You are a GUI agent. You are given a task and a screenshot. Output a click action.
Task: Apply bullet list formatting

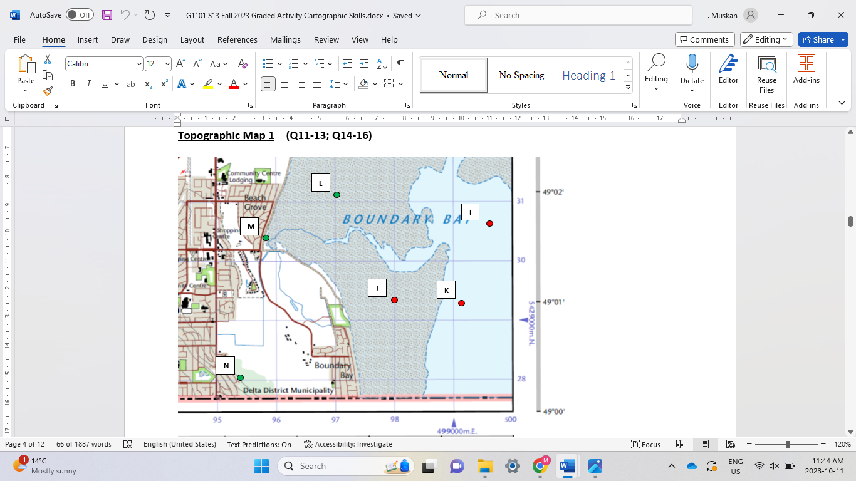pos(268,64)
